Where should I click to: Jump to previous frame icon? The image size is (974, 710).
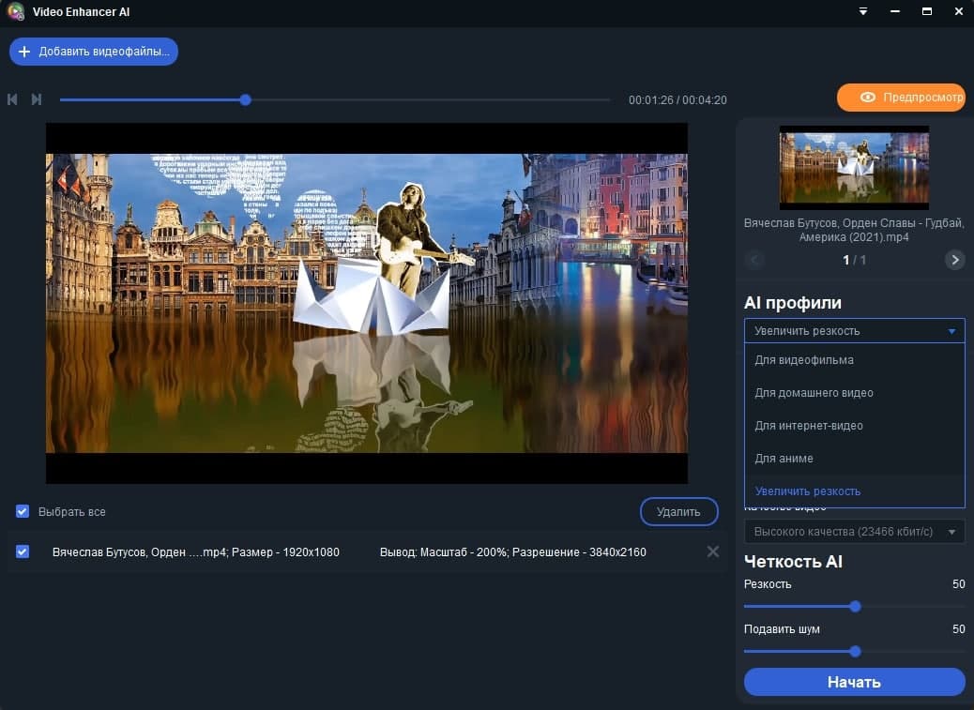click(12, 99)
